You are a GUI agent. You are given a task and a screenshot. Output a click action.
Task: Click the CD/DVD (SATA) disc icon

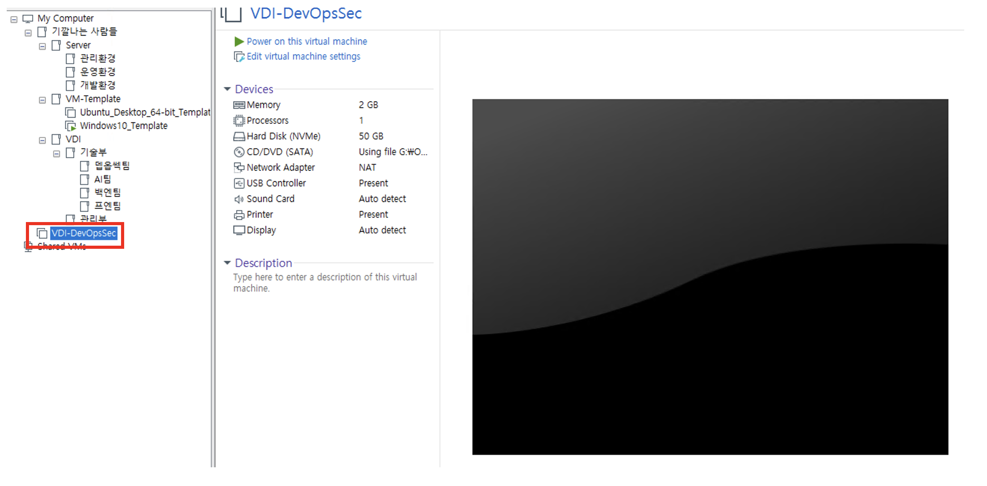[x=239, y=152]
